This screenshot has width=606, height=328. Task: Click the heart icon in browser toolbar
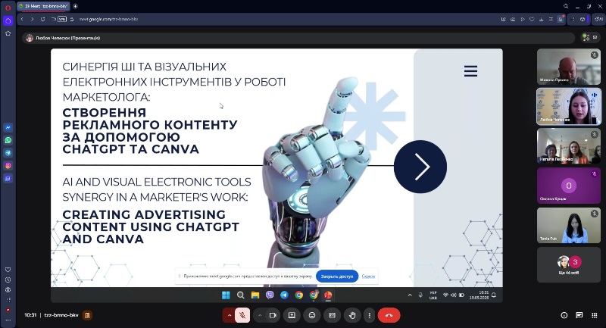click(532, 19)
